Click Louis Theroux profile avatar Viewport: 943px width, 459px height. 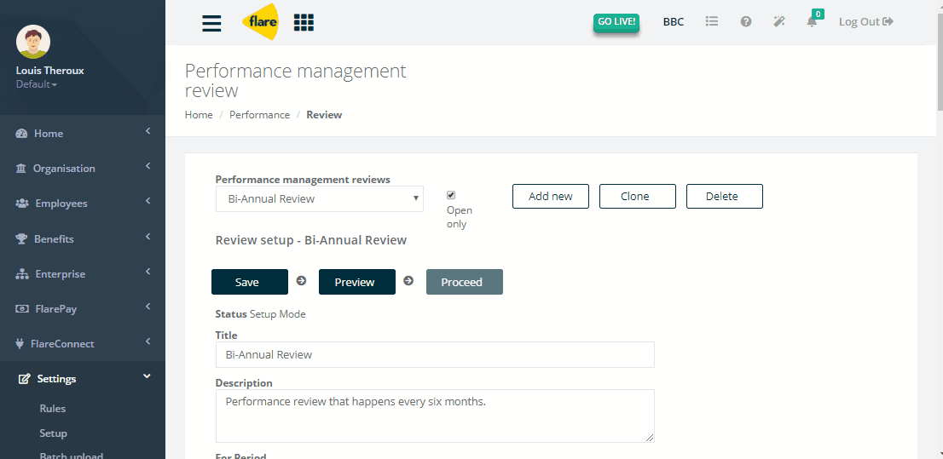click(33, 42)
